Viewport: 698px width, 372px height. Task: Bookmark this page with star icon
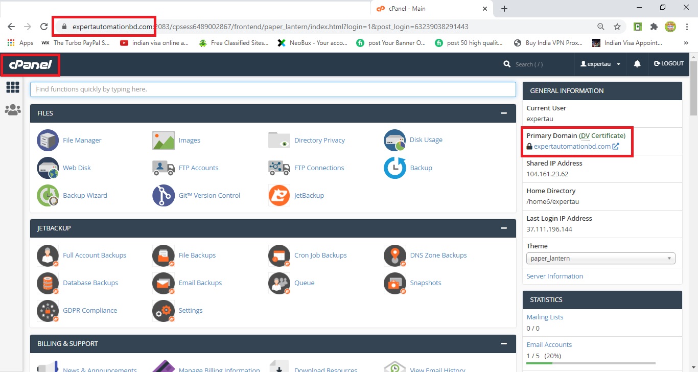pos(617,27)
